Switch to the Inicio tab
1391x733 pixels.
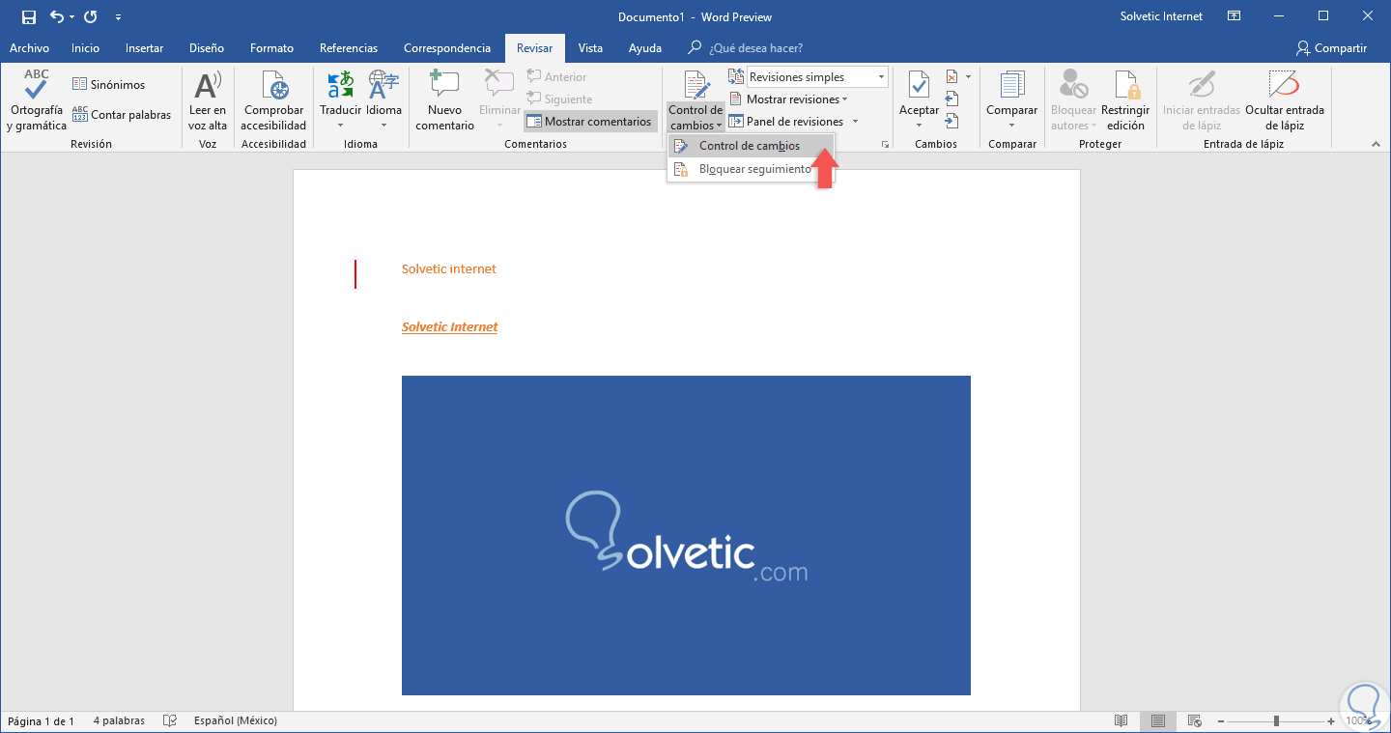[x=85, y=48]
